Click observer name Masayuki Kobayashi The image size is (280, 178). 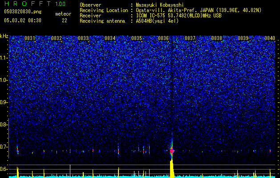point(160,5)
